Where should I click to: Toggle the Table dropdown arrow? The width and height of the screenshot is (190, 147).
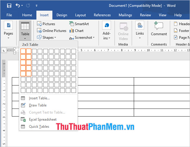25,39
